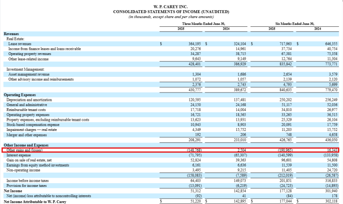Screen dimensions: 343x204
Task: Click the finance leases value 20,276
Action: pyautogui.click(x=195, y=49)
